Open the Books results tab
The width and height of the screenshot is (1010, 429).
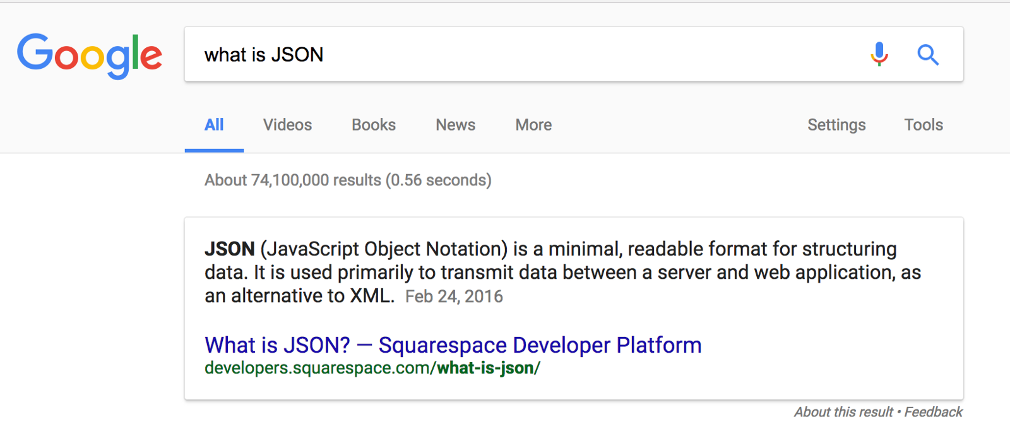(374, 125)
